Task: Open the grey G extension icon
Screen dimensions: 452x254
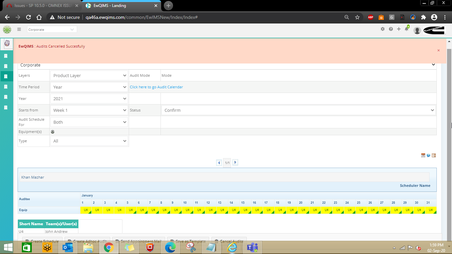Action: (x=392, y=17)
